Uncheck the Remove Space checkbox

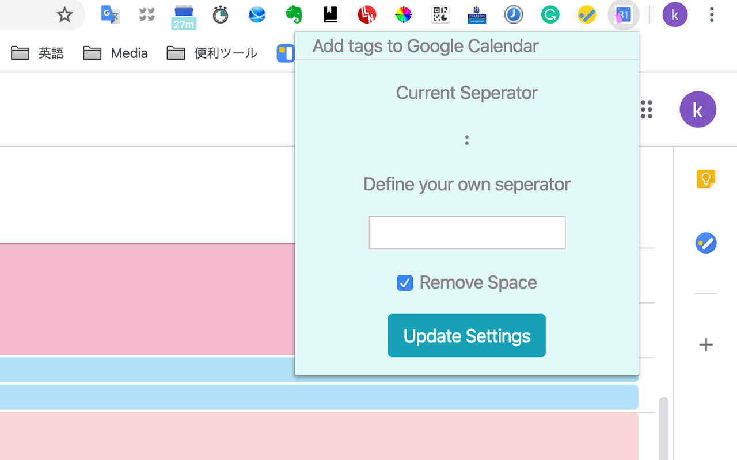(x=405, y=283)
